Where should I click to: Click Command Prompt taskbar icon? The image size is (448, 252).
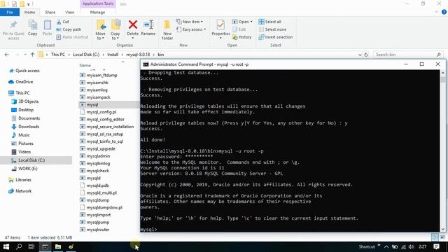[45, 246]
